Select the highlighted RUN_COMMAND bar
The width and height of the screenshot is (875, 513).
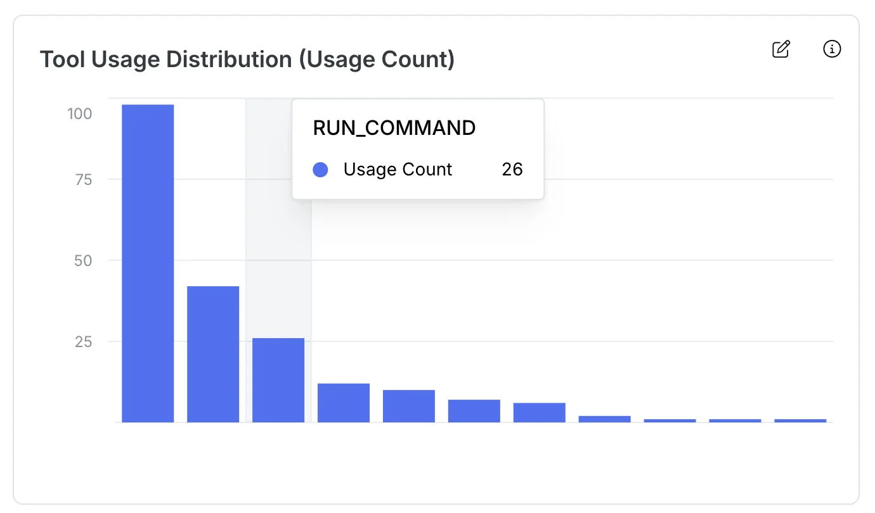(278, 380)
